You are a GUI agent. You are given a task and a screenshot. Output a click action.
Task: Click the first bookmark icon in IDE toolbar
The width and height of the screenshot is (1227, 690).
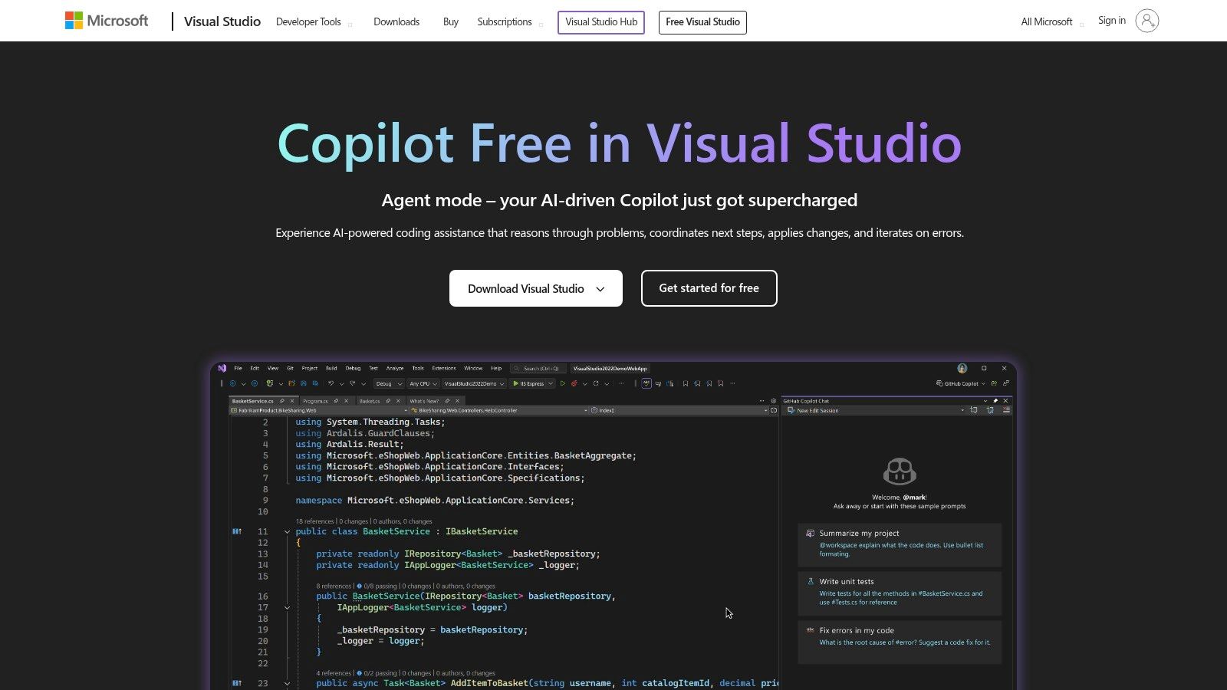(686, 383)
